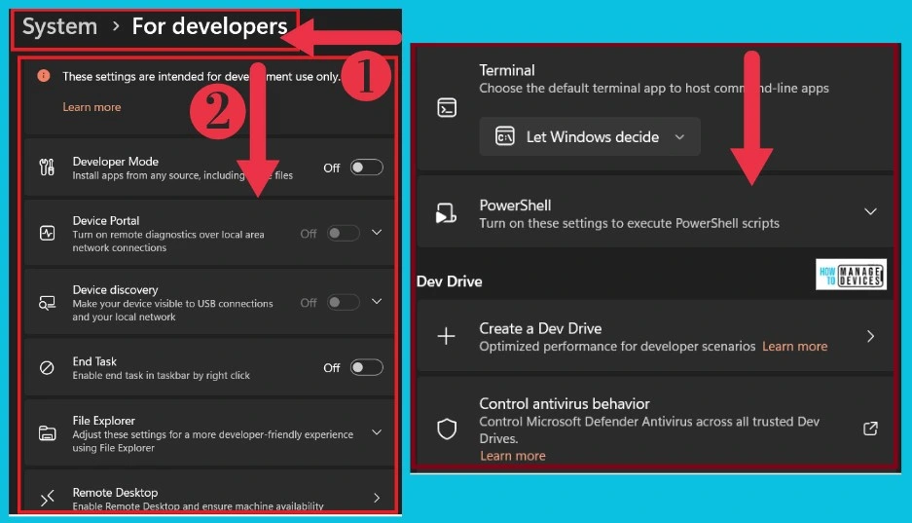The width and height of the screenshot is (912, 523).
Task: Go back to System in breadcrumb
Action: [60, 26]
